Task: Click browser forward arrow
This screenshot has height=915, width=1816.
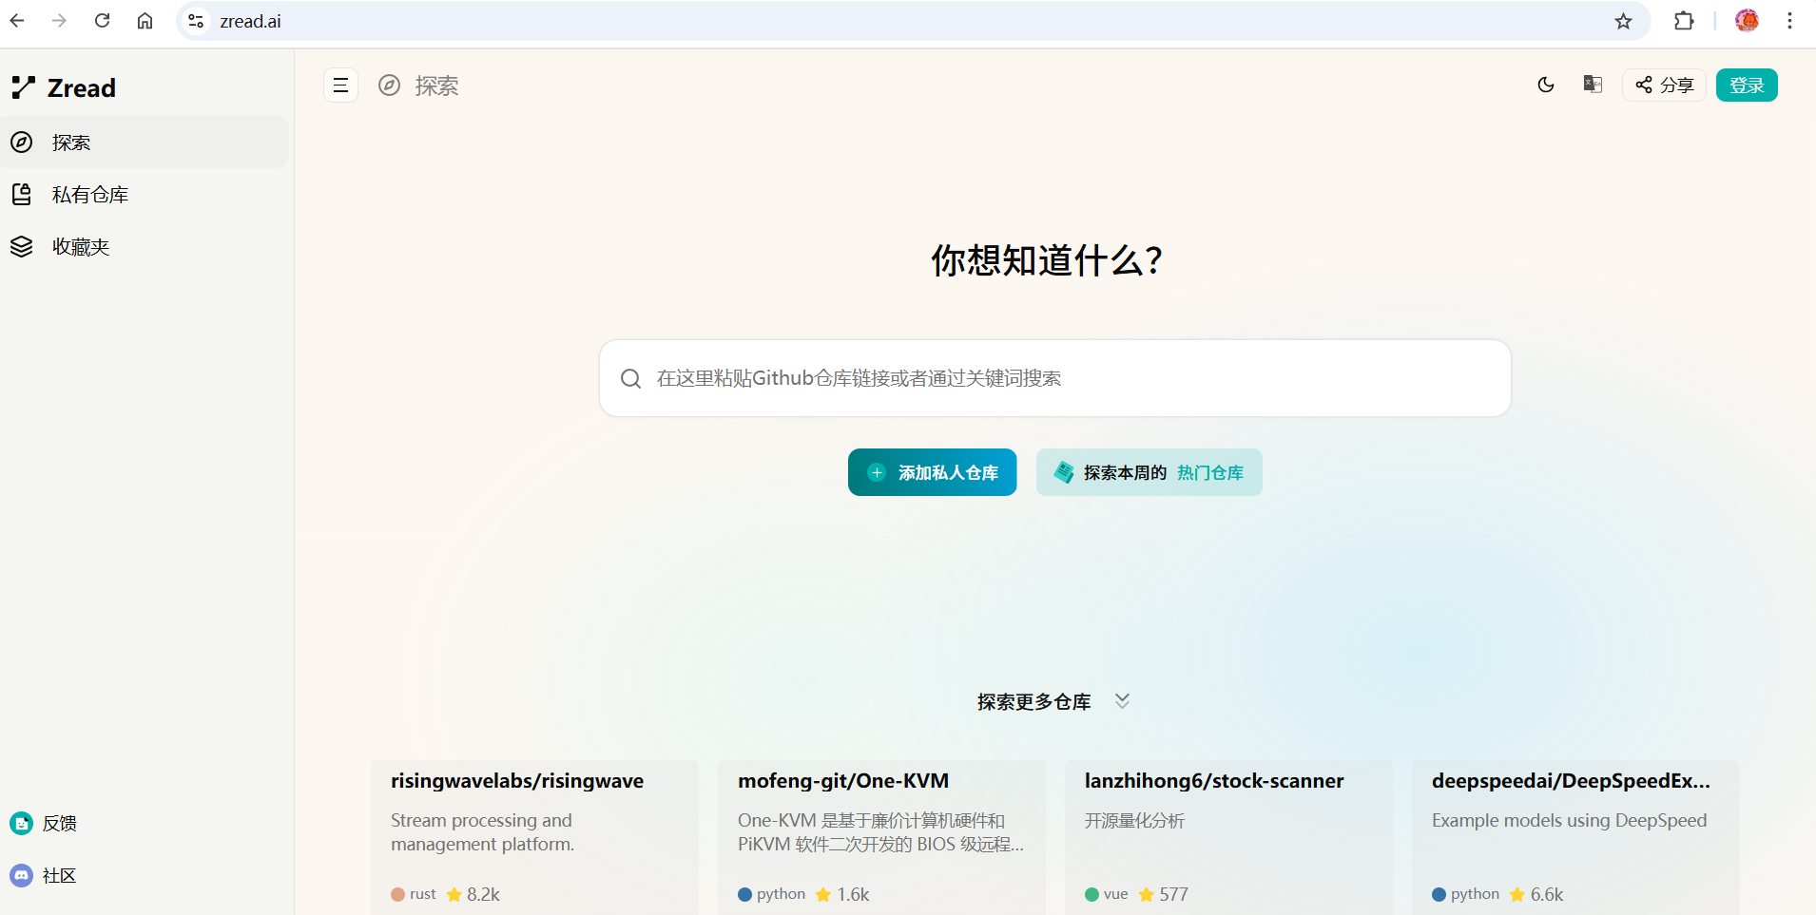Action: (59, 21)
